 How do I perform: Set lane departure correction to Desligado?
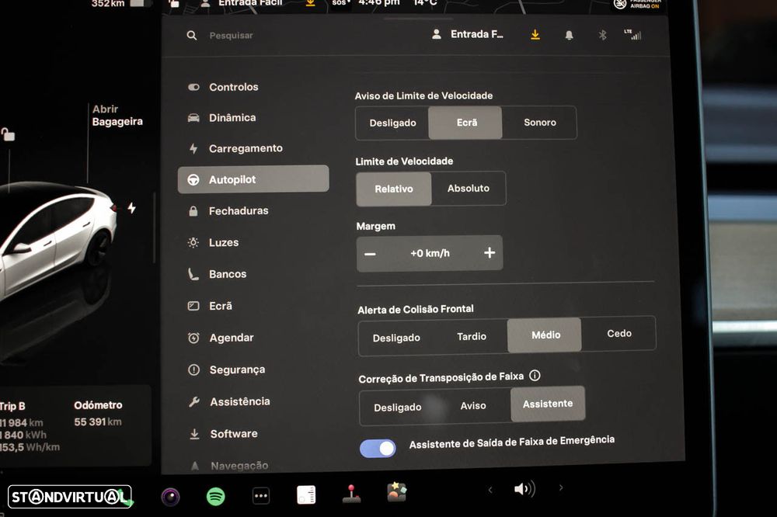[x=397, y=408]
